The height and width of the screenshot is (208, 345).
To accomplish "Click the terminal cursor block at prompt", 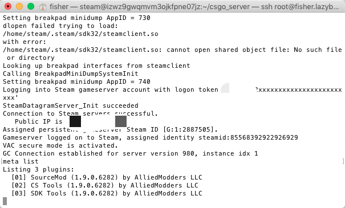I will click(x=5, y=201).
